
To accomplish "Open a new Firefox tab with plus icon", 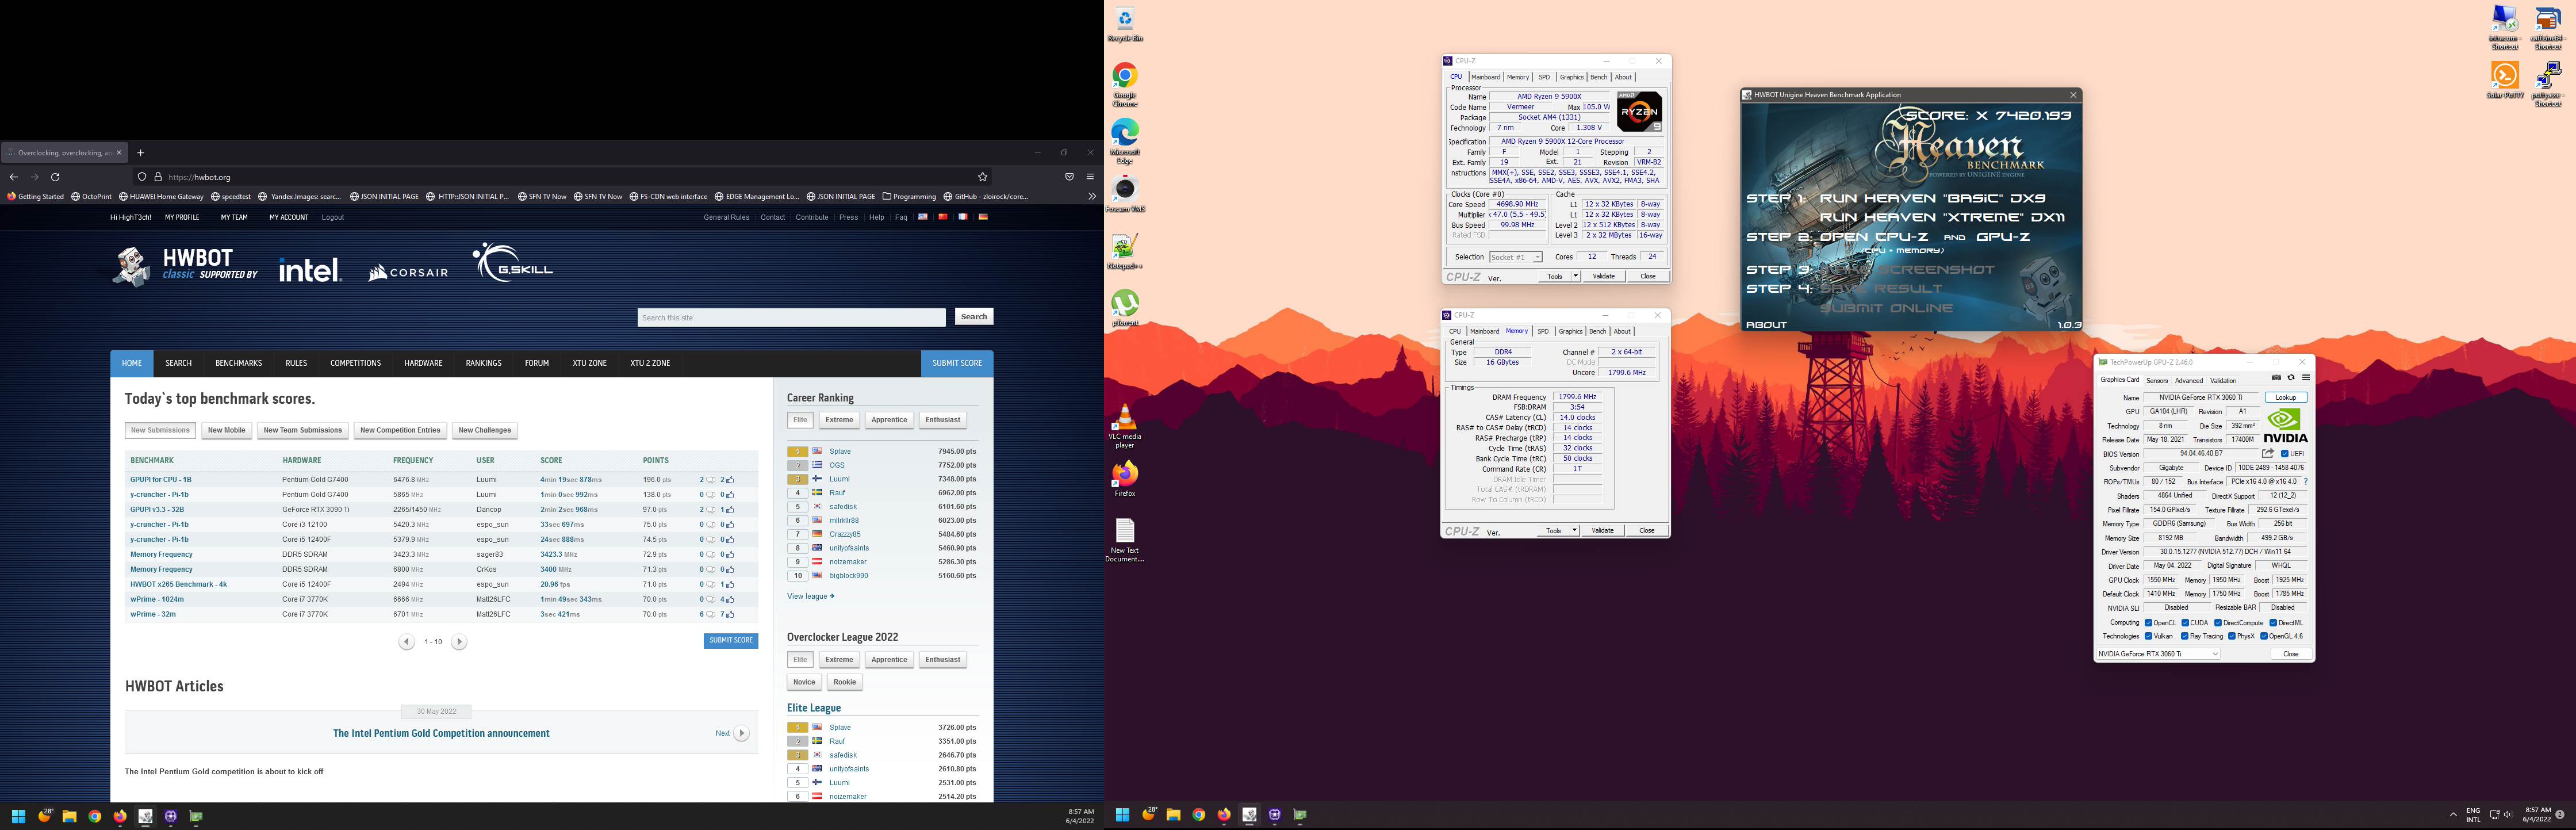I will (141, 153).
